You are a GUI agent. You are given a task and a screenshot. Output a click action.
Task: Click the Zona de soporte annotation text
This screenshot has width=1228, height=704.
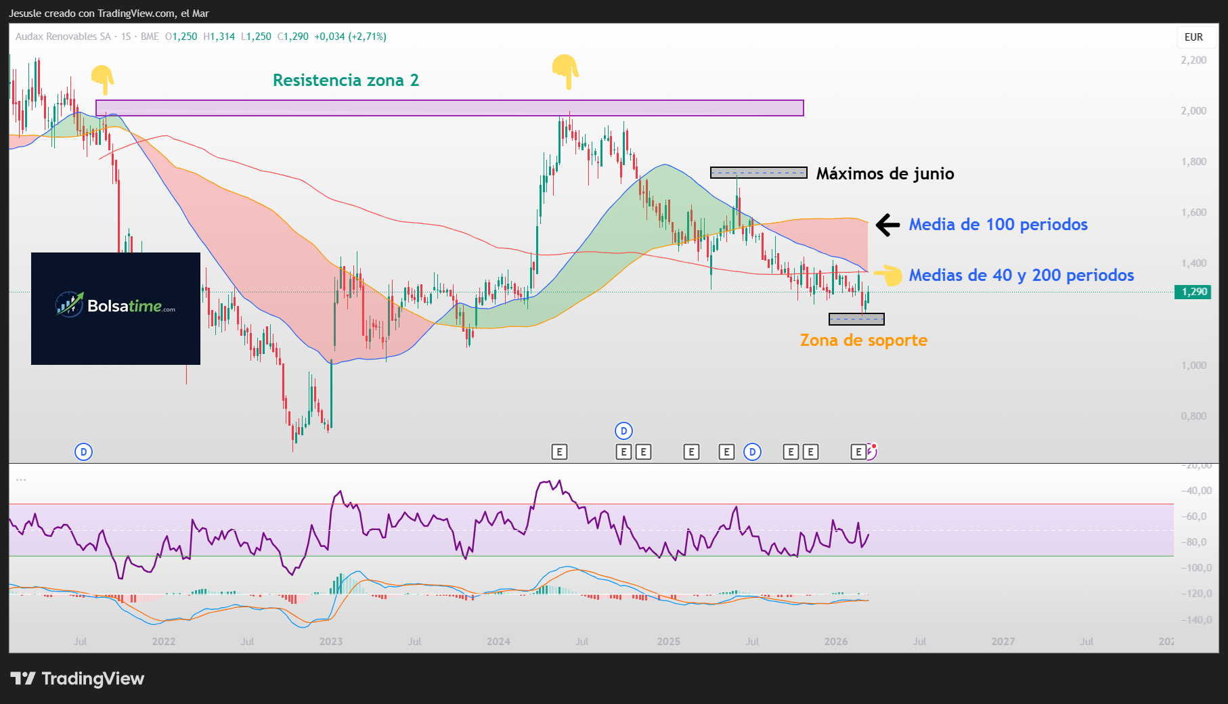click(x=863, y=340)
